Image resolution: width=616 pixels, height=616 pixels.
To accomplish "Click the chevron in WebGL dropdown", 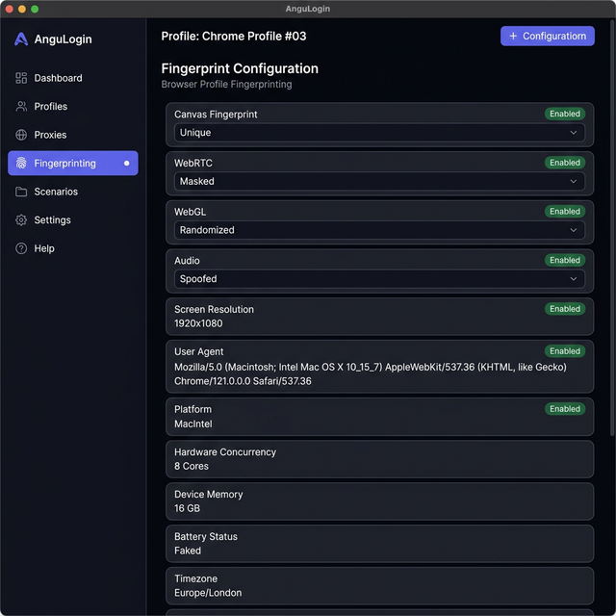I will click(x=574, y=230).
